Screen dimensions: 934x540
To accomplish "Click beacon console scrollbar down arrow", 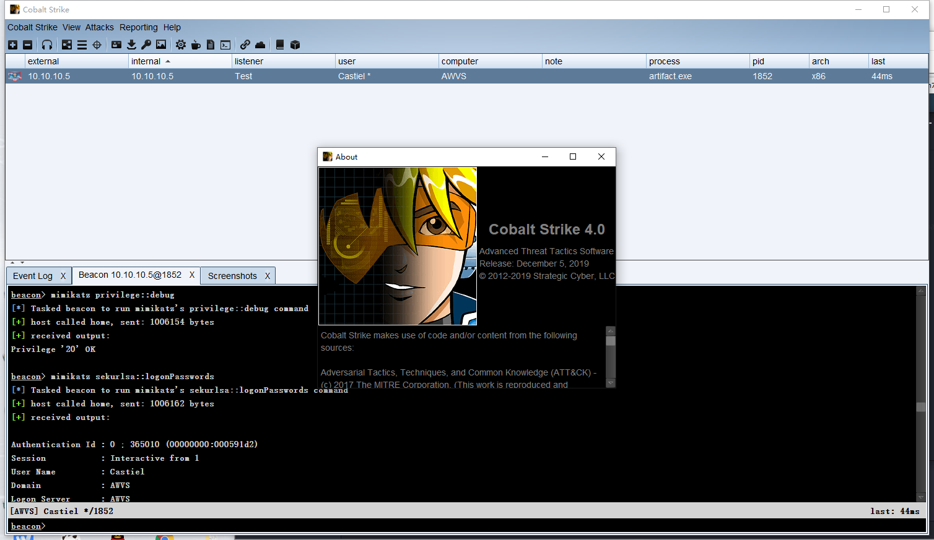I will 921,497.
